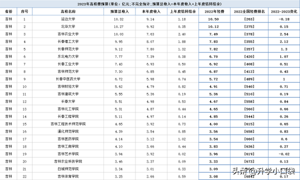Select the national rank 【420】 cell
This screenshot has height=180, width=300.
[249, 56]
